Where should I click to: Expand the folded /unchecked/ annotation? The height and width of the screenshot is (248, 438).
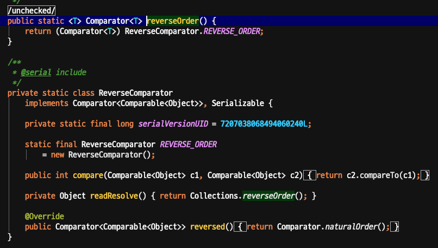32,11
